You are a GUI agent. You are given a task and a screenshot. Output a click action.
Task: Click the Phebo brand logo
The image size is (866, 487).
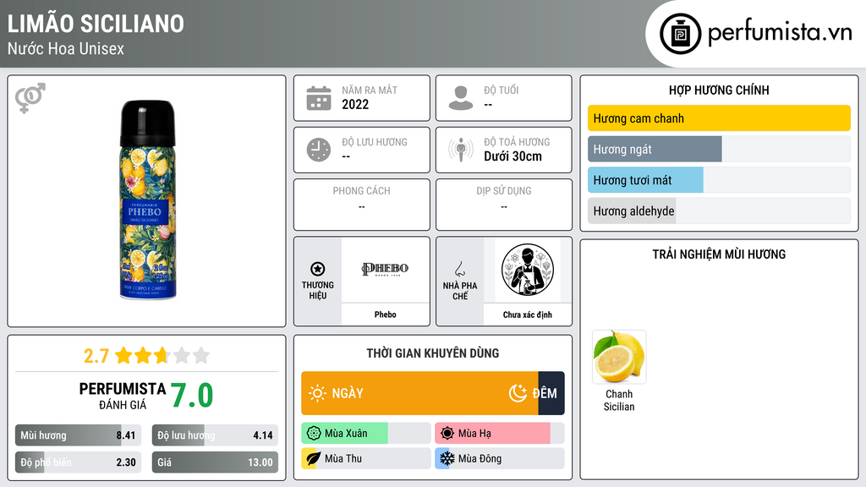[x=385, y=269]
